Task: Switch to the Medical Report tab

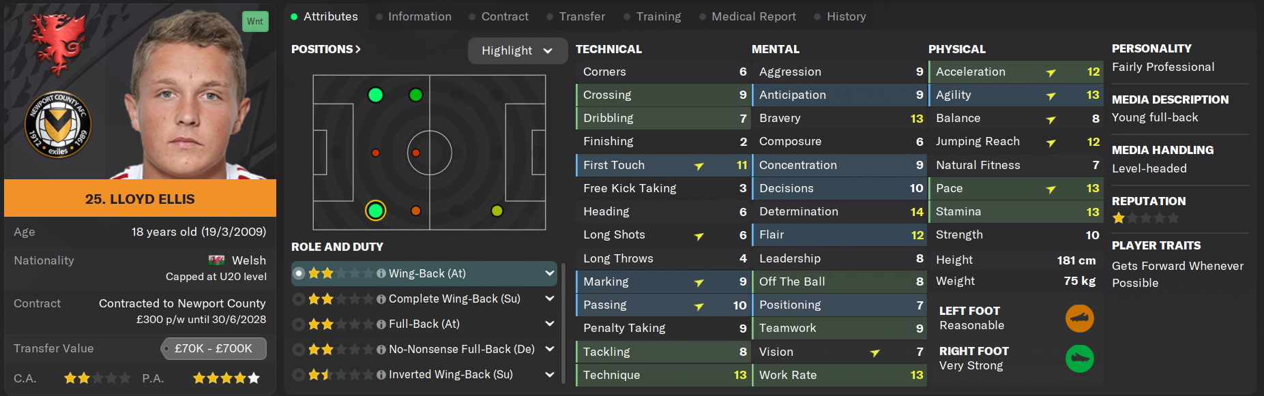Action: pos(753,16)
